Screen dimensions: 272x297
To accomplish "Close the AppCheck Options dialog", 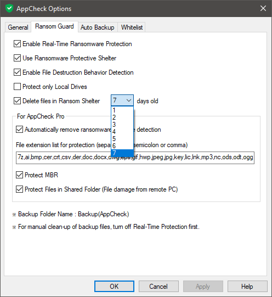I will (263, 8).
